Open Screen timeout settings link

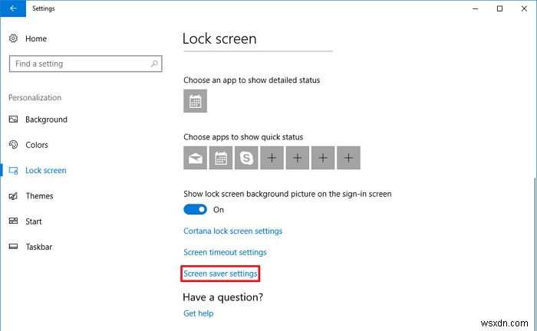tap(226, 252)
